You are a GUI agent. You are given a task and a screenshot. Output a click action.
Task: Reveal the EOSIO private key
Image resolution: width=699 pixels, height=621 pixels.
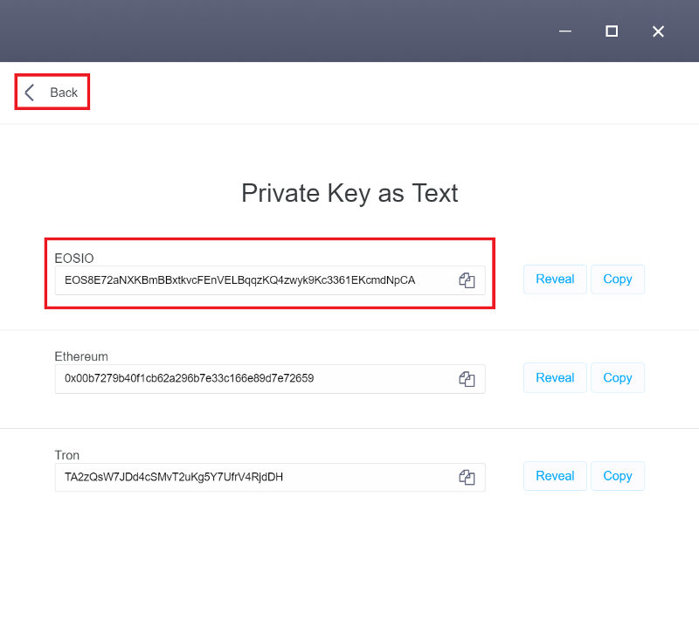[555, 279]
